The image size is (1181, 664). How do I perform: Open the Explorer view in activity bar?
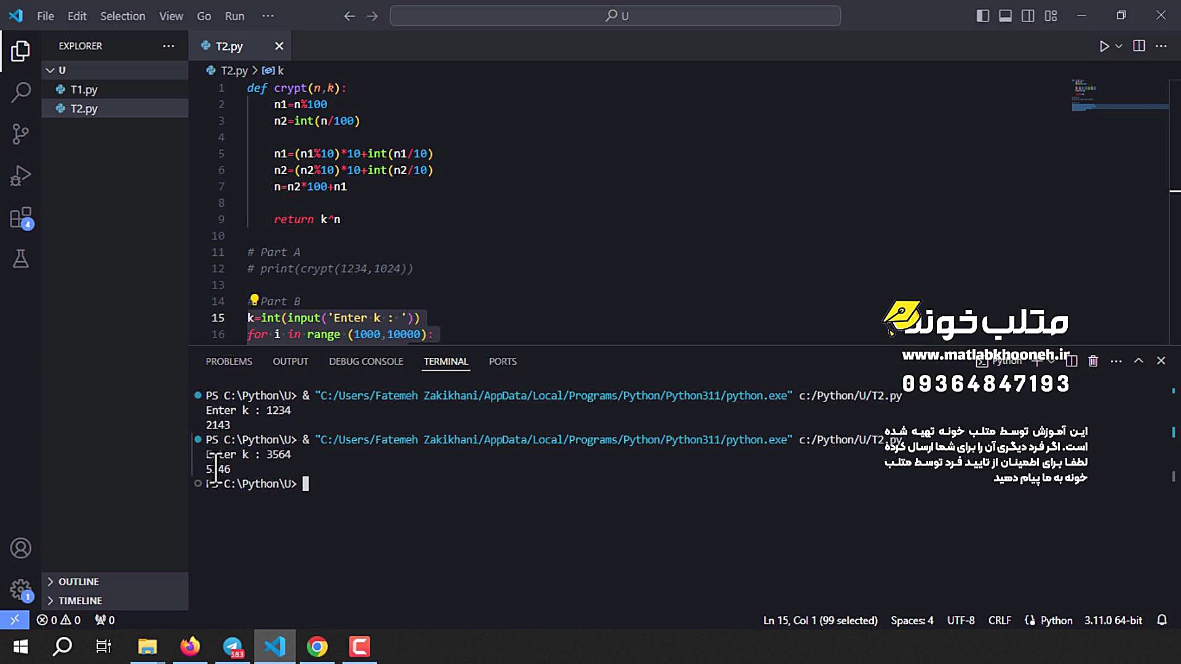pyautogui.click(x=20, y=51)
